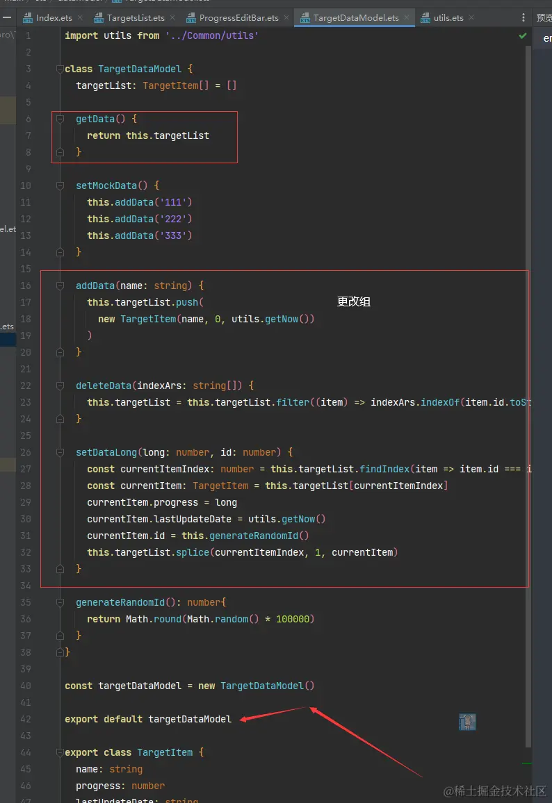The width and height of the screenshot is (552, 803).
Task: Close the Index.ets tab
Action: tap(80, 18)
